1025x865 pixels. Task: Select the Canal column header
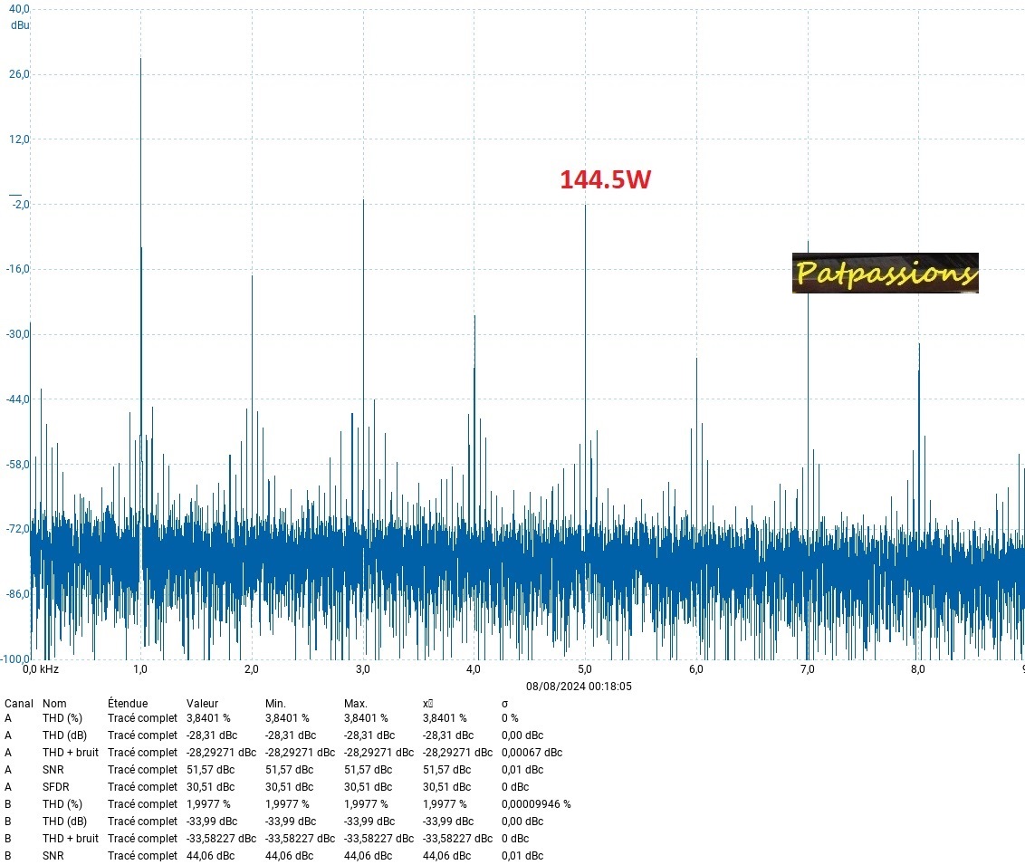(x=19, y=704)
